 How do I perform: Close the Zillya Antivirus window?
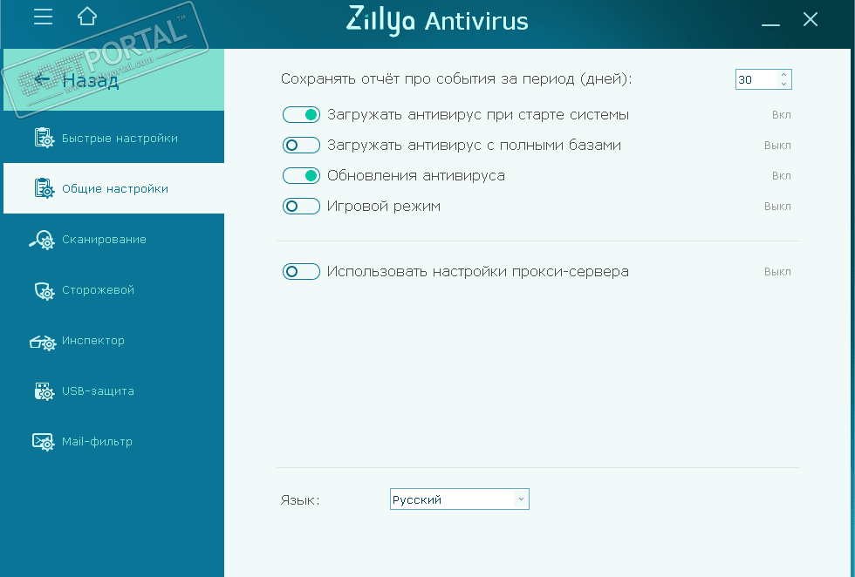pyautogui.click(x=811, y=20)
